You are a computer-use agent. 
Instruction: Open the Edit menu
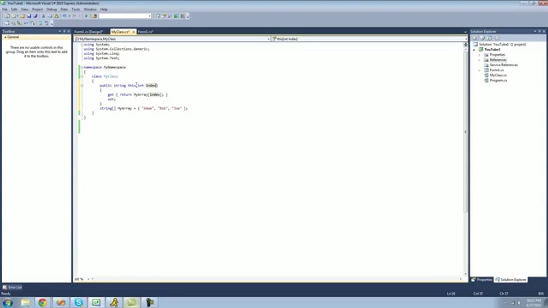coord(14,9)
